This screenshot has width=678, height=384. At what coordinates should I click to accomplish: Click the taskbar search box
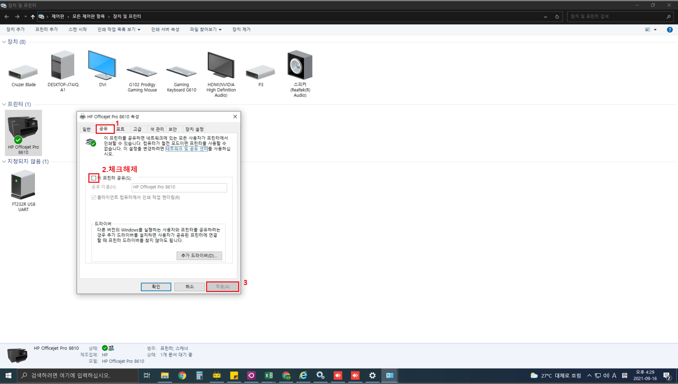pos(78,376)
